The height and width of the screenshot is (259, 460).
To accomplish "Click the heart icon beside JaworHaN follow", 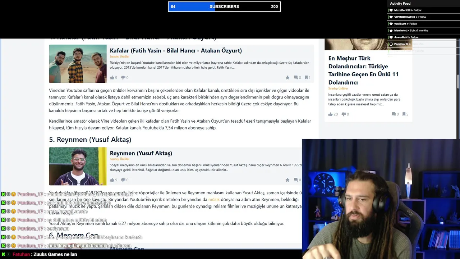I will coord(391,37).
